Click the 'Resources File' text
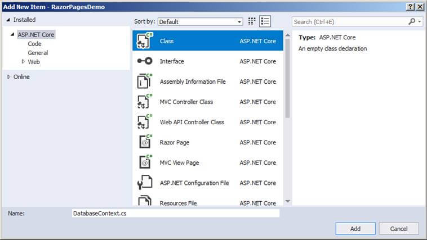Screen dimensions: 427x240 coord(179,203)
